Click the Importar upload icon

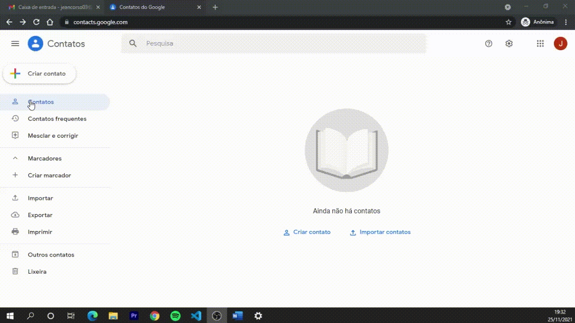point(15,198)
